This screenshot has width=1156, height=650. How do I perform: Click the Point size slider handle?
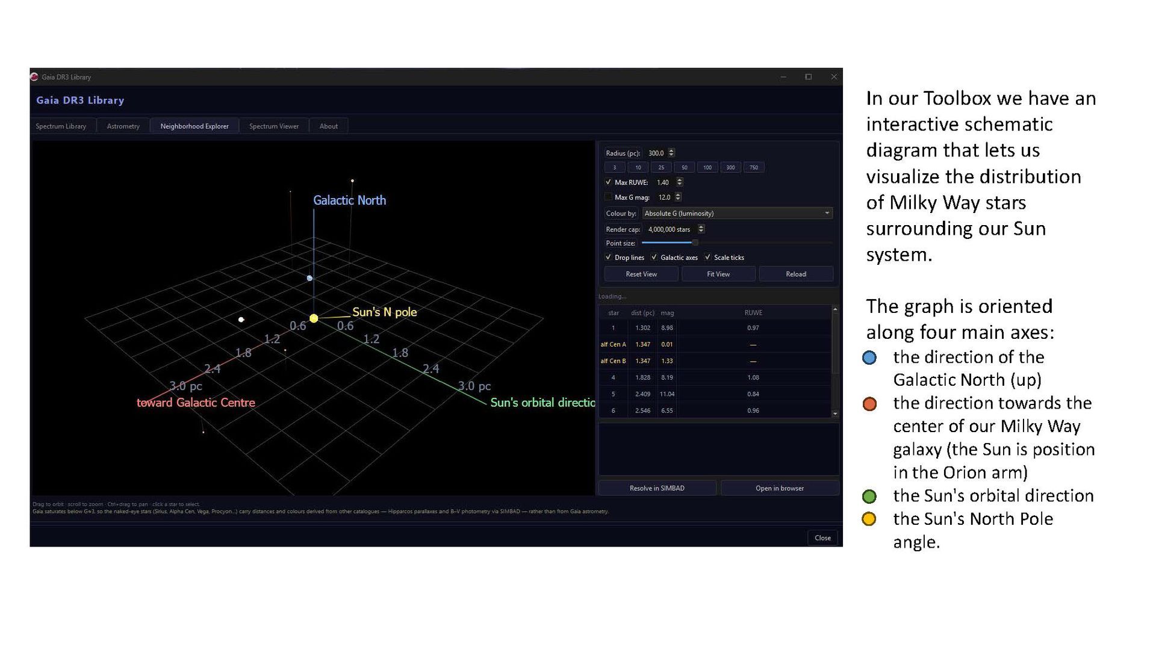[x=695, y=243]
